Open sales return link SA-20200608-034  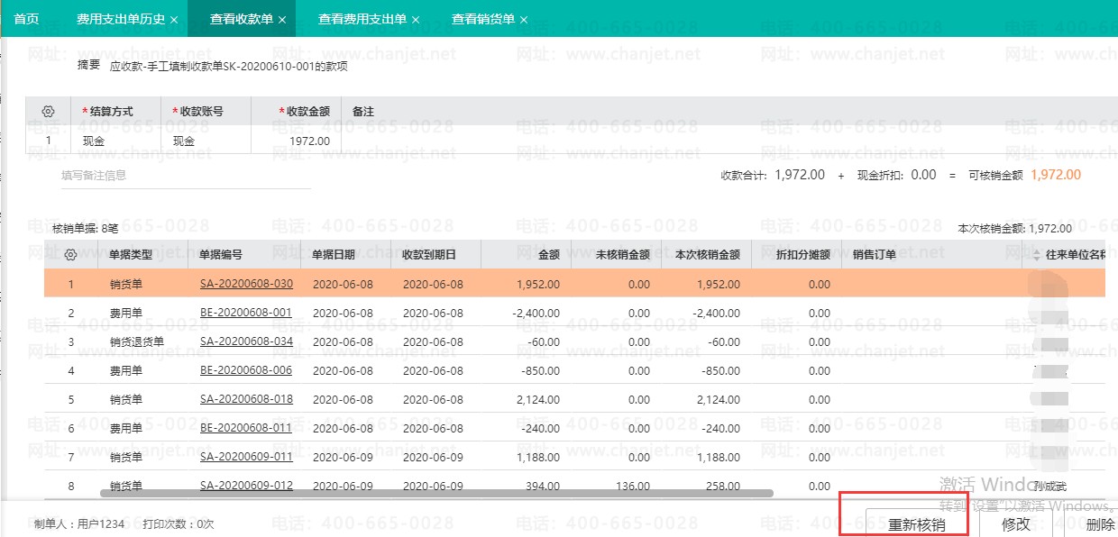pos(246,342)
